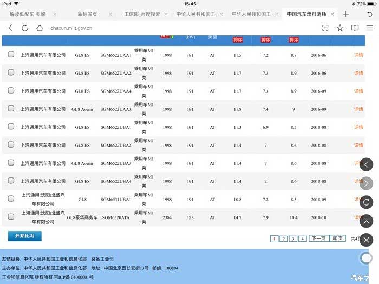This screenshot has height=284, width=379.
Task: Go to next page via 下一页
Action: [x=318, y=239]
